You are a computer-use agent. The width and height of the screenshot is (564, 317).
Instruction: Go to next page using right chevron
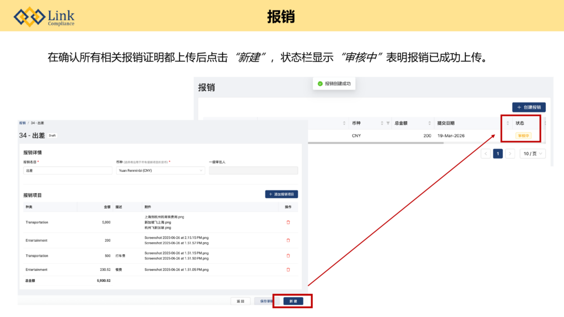click(x=510, y=154)
